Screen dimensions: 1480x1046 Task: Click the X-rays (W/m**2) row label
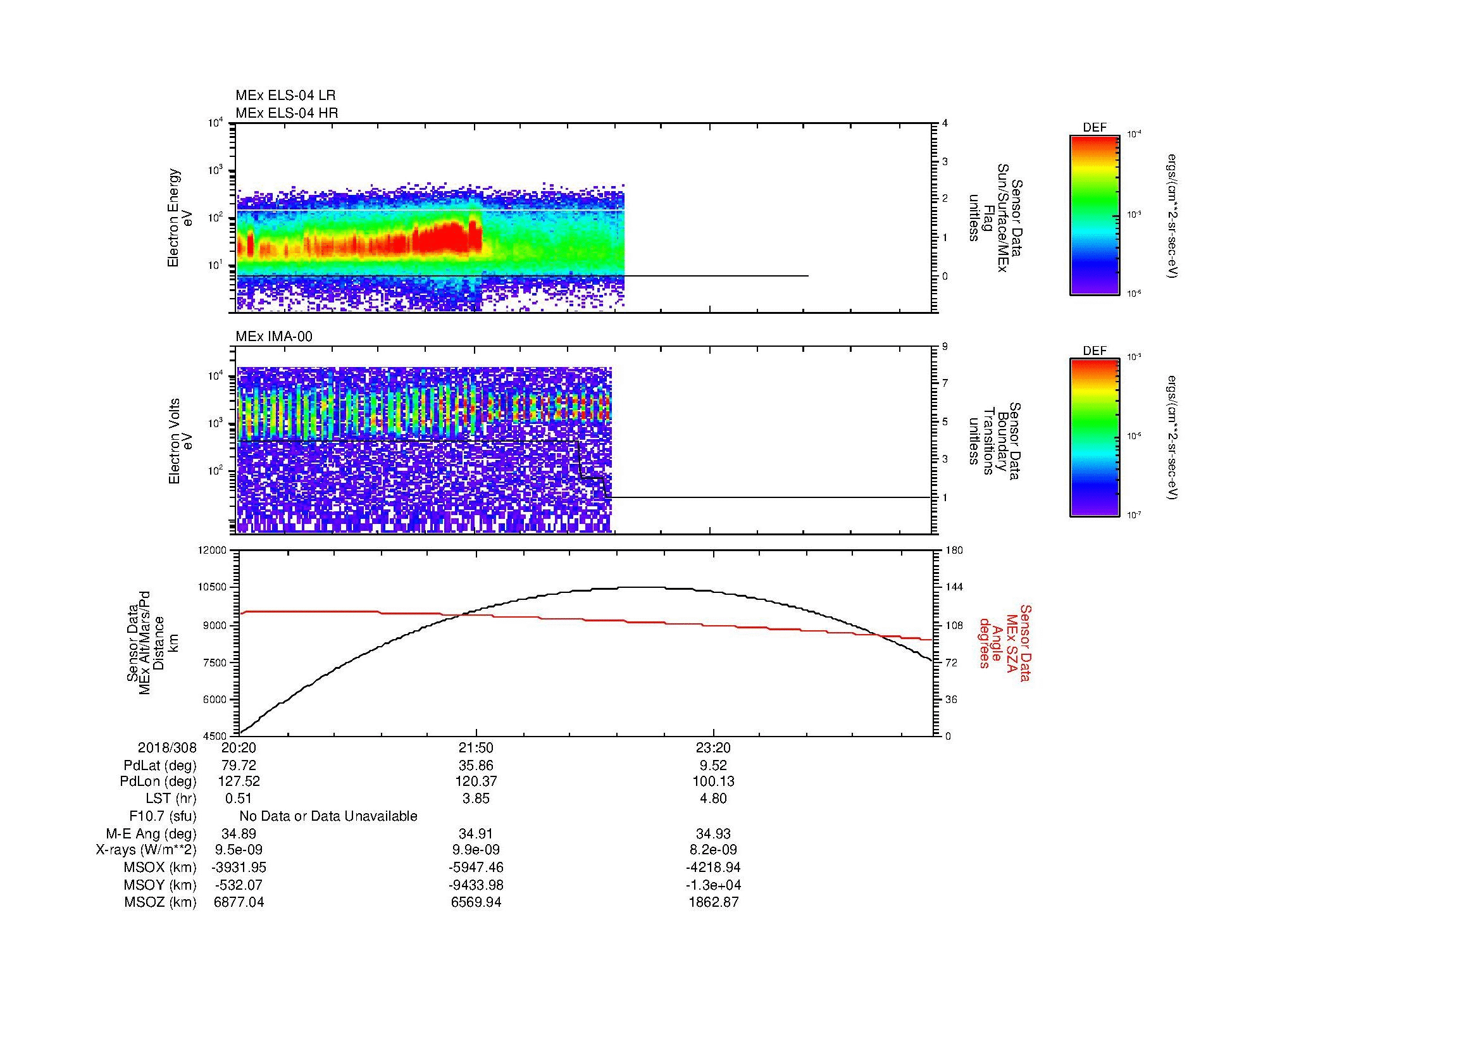[x=146, y=850]
